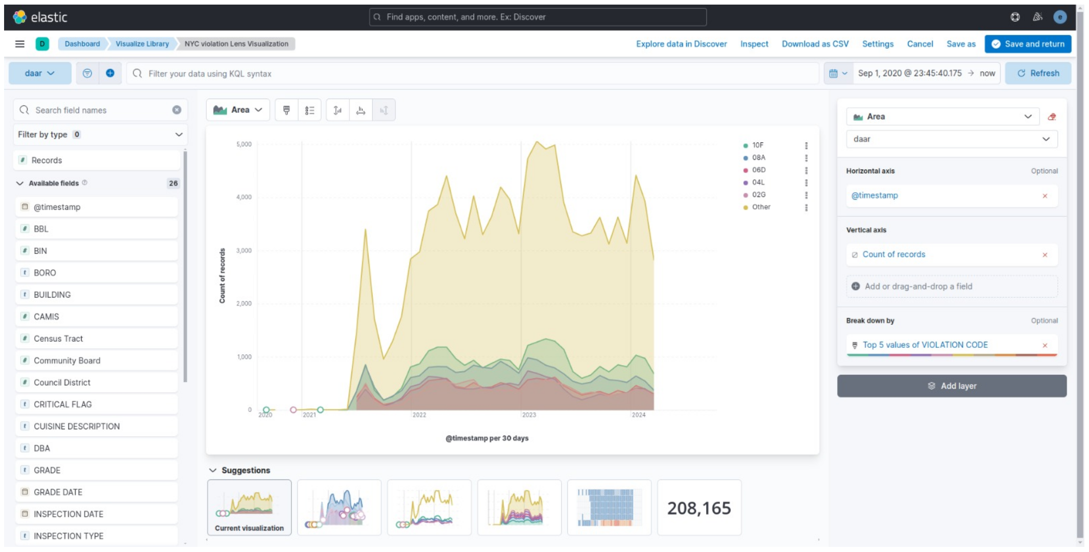Open bottom axis settings icon
This screenshot has width=1089, height=552.
360,110
